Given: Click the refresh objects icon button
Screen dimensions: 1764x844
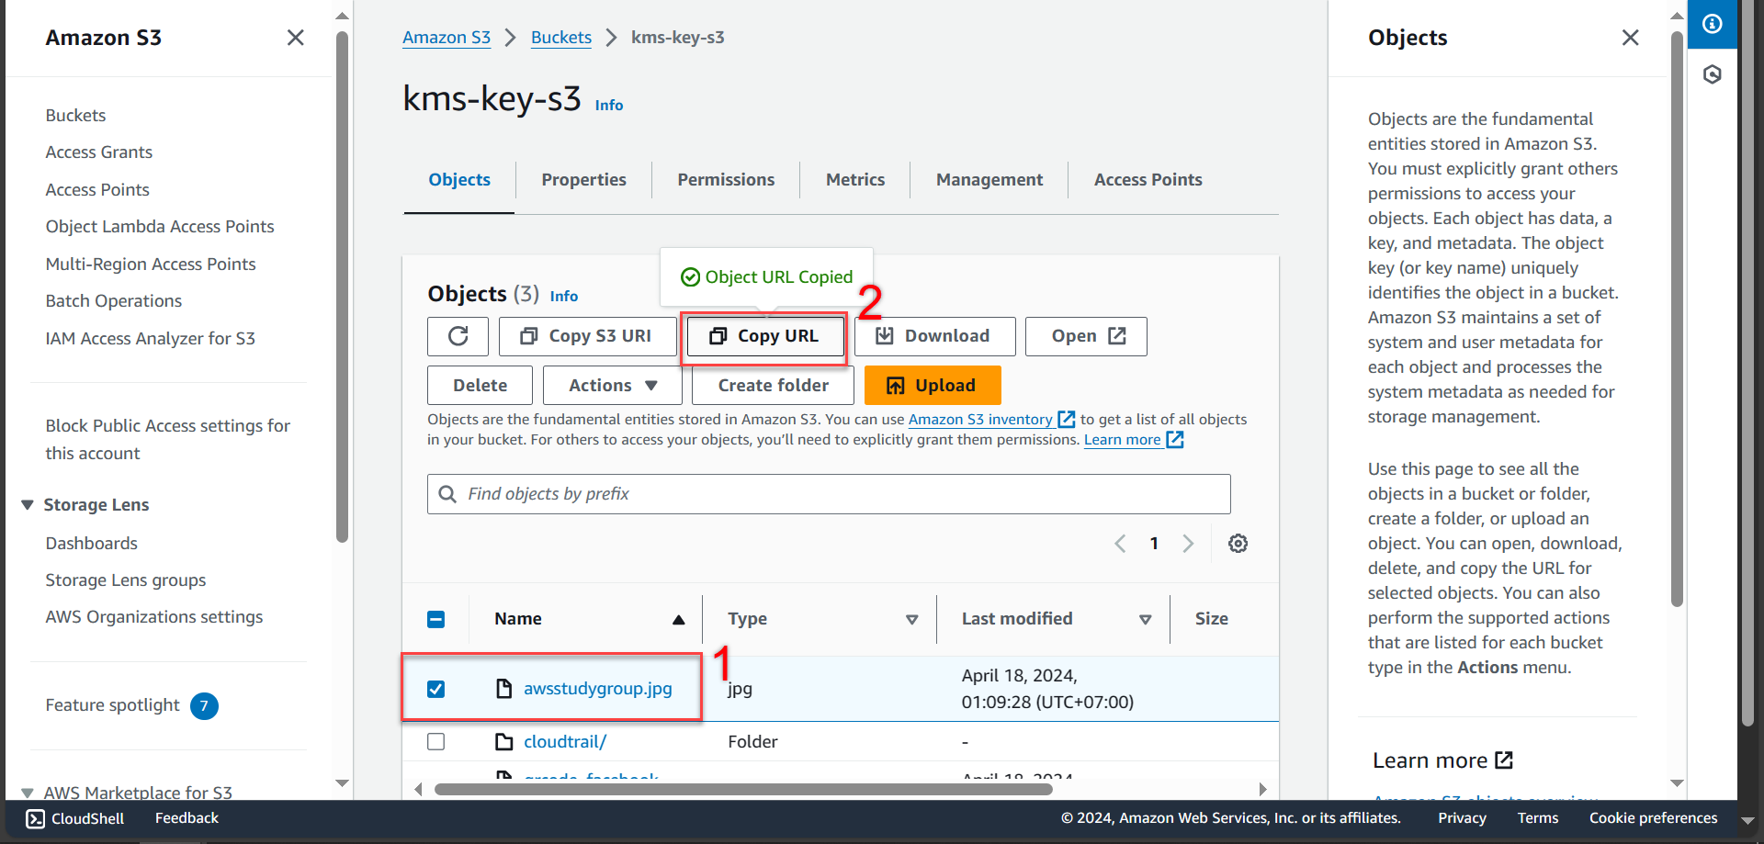Looking at the screenshot, I should click(458, 336).
